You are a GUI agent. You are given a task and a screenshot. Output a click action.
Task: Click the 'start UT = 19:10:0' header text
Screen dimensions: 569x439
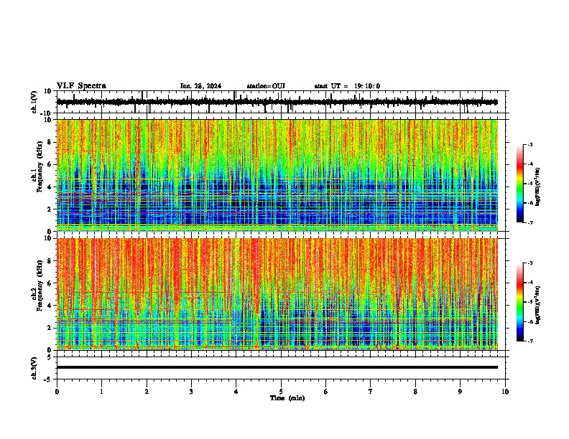pos(347,86)
